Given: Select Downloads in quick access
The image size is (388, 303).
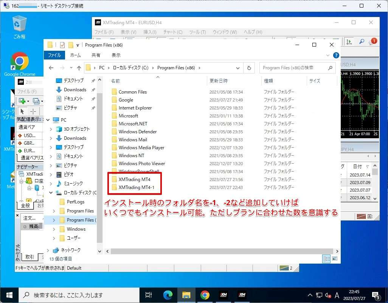Looking at the screenshot, I should (x=75, y=90).
